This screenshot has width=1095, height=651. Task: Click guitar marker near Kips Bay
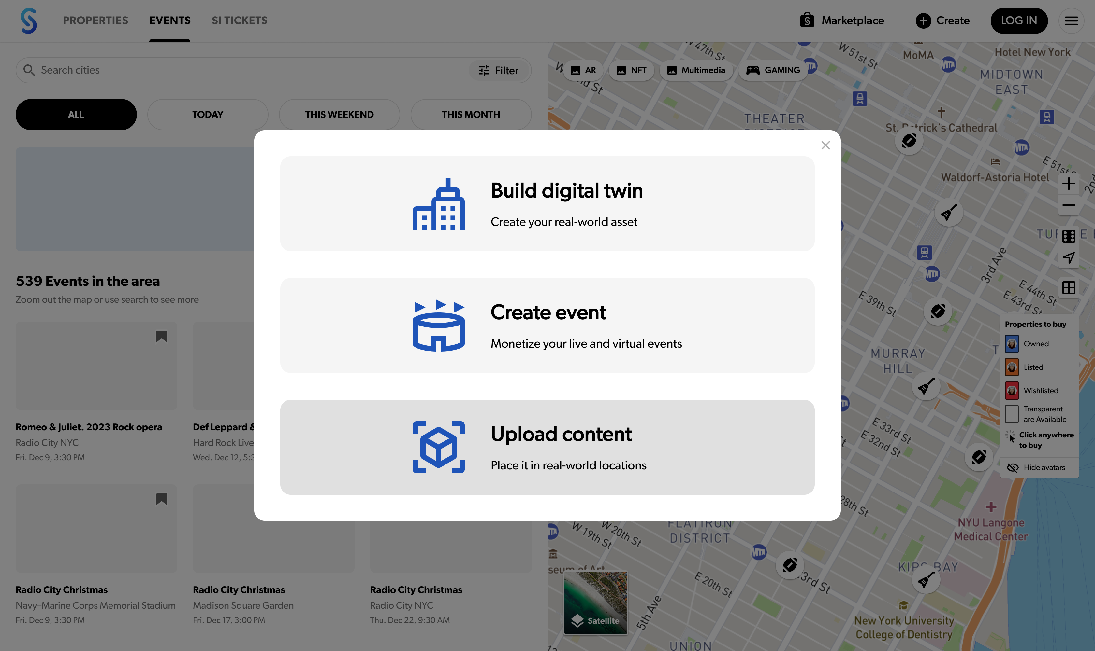[926, 580]
